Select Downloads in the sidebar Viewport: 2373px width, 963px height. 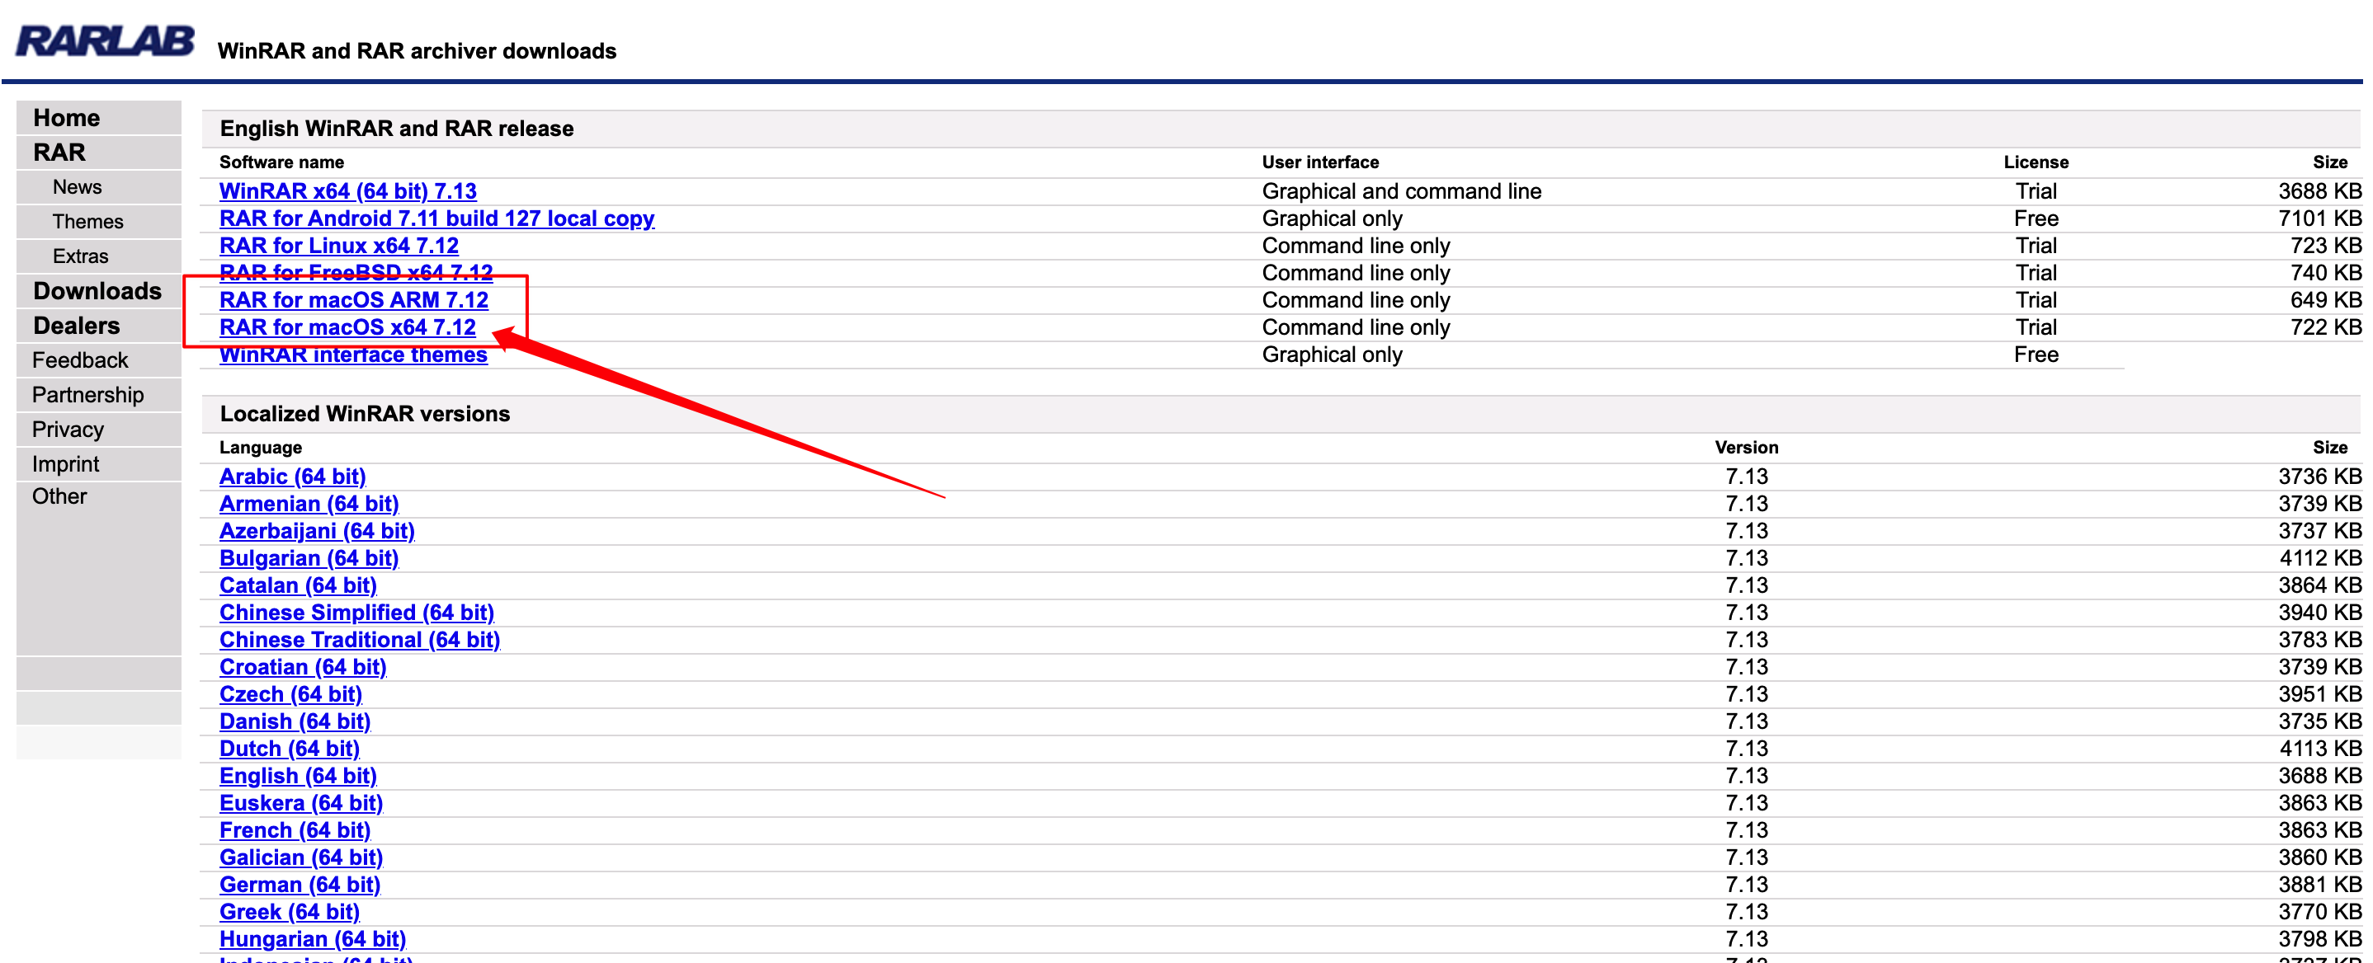pyautogui.click(x=97, y=291)
